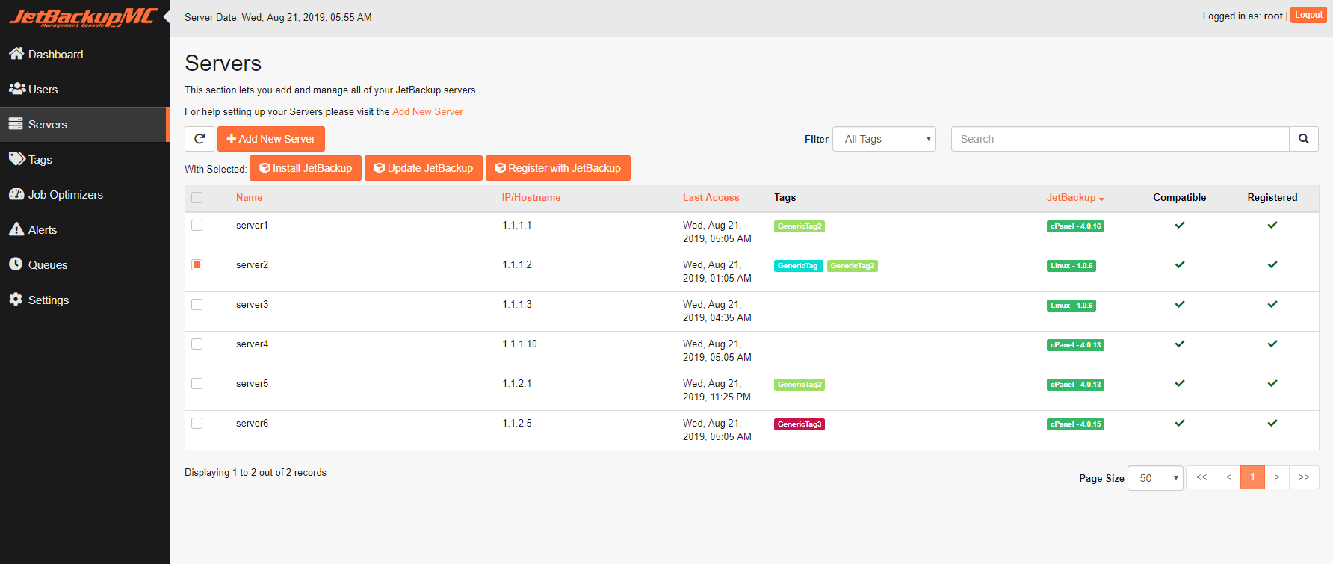Click the Tags icon in sidebar
The width and height of the screenshot is (1333, 564).
coord(17,158)
